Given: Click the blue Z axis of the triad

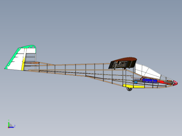Looking at the screenshot, I should point(11,127).
